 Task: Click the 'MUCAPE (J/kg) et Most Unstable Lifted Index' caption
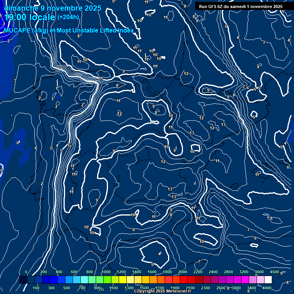click(x=69, y=30)
